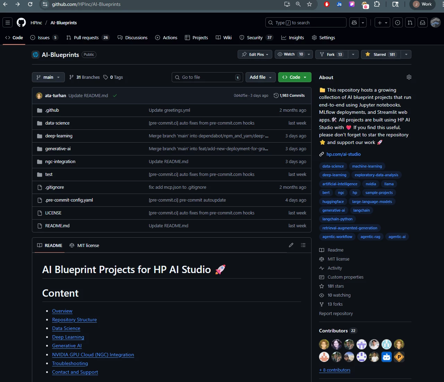Click browser back arrow
This screenshot has width=444, height=382.
5,4
